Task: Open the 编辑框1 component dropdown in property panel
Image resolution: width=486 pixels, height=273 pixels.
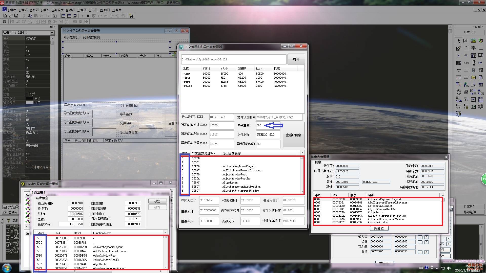Action: (52, 33)
